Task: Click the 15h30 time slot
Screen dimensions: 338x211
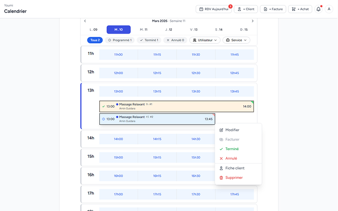Action: (196, 157)
